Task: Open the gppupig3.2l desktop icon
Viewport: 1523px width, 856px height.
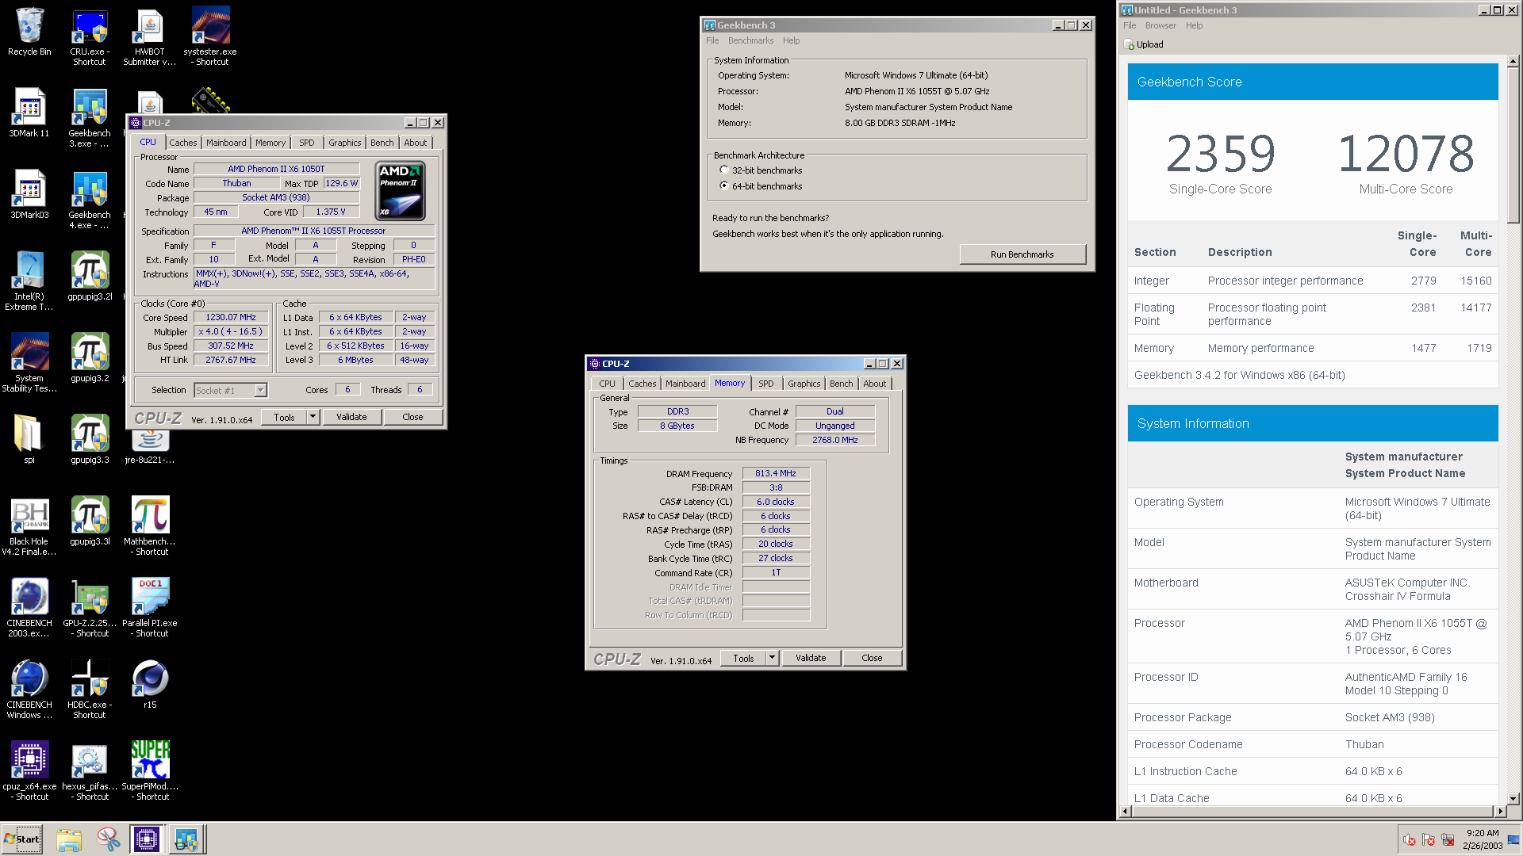Action: (90, 277)
